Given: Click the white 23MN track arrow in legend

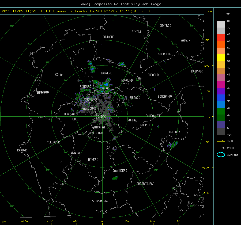Looking at the screenshot, I should 221,148.
